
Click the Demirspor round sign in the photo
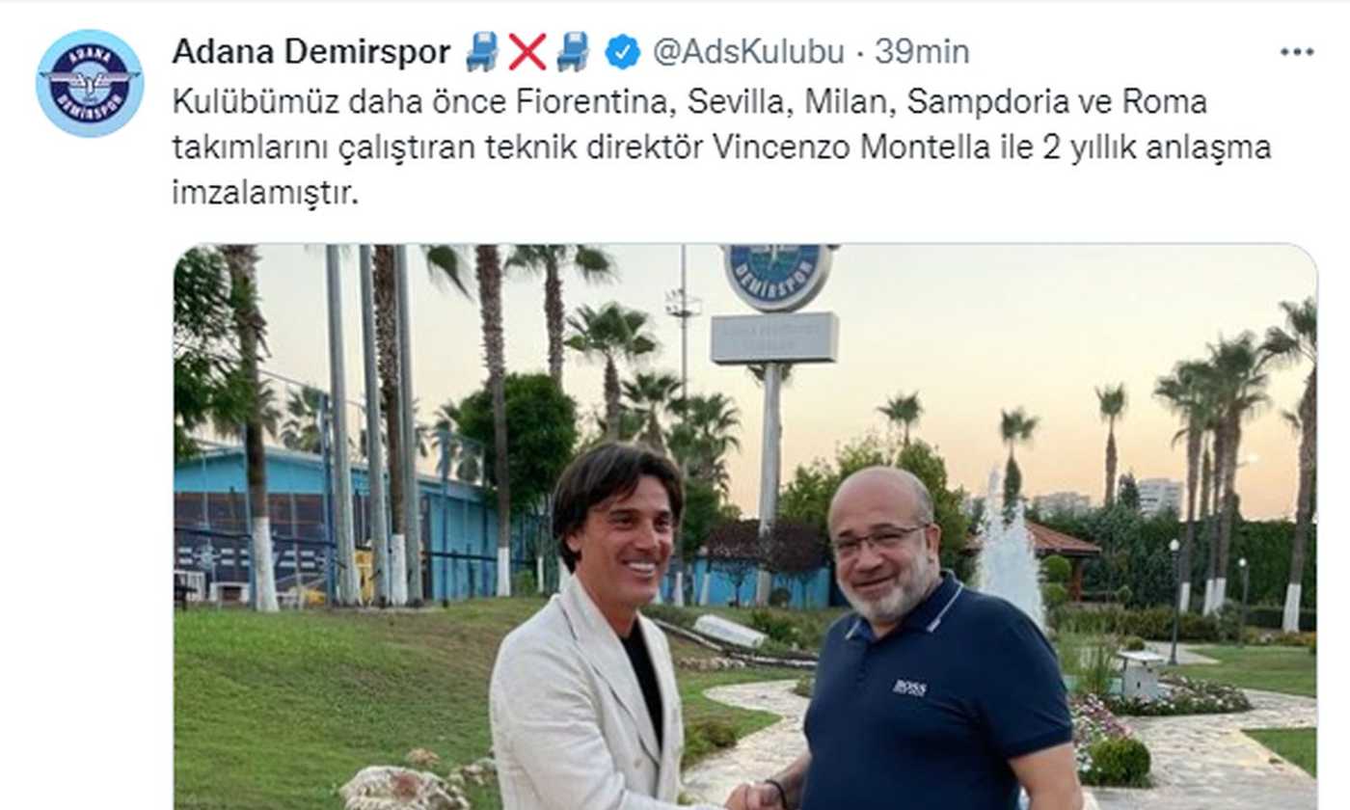(777, 277)
